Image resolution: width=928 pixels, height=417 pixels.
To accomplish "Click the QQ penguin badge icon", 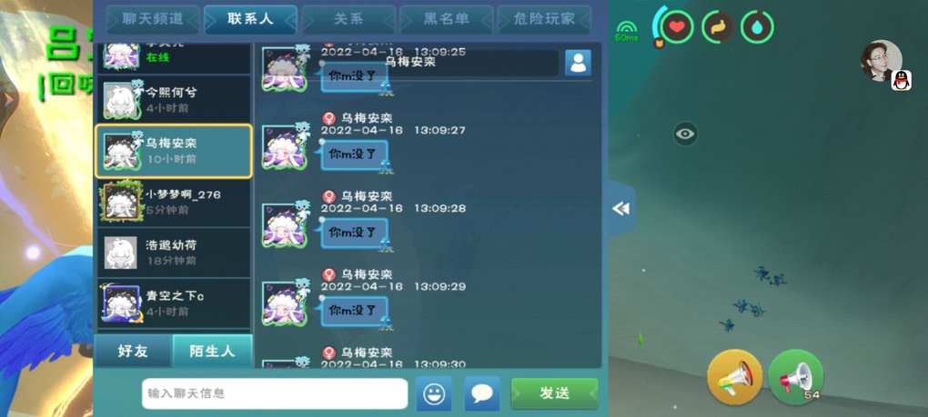I will (x=901, y=80).
